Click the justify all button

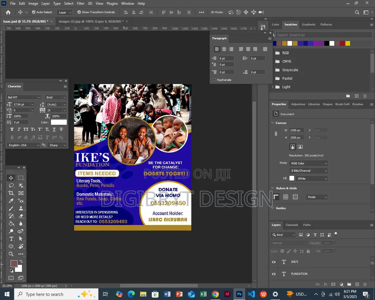(x=265, y=49)
